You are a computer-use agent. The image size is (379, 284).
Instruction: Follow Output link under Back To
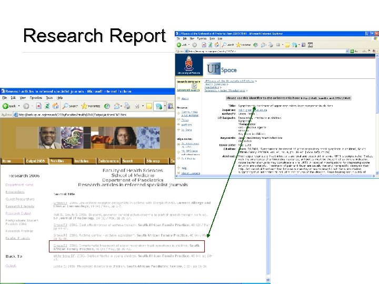click(x=11, y=266)
